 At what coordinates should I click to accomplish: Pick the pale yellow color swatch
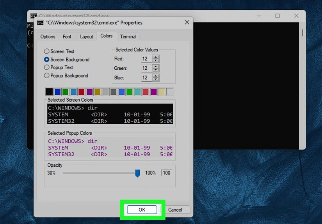point(162,92)
